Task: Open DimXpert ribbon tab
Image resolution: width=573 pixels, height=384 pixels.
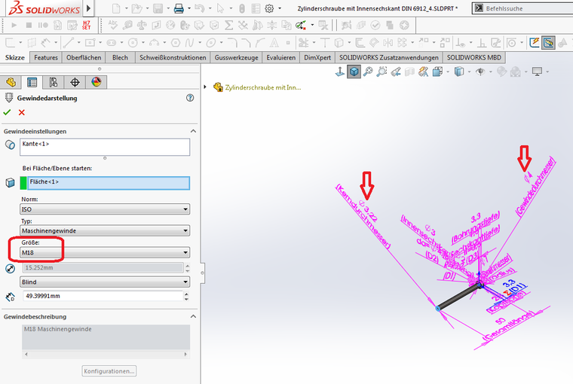Action: 317,58
